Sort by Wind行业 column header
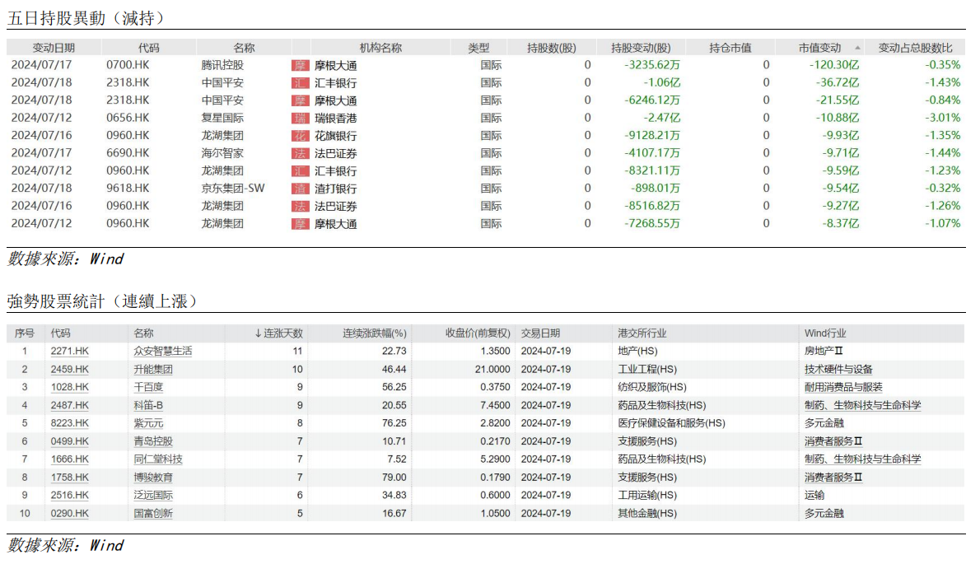The height and width of the screenshot is (564, 980). click(825, 333)
